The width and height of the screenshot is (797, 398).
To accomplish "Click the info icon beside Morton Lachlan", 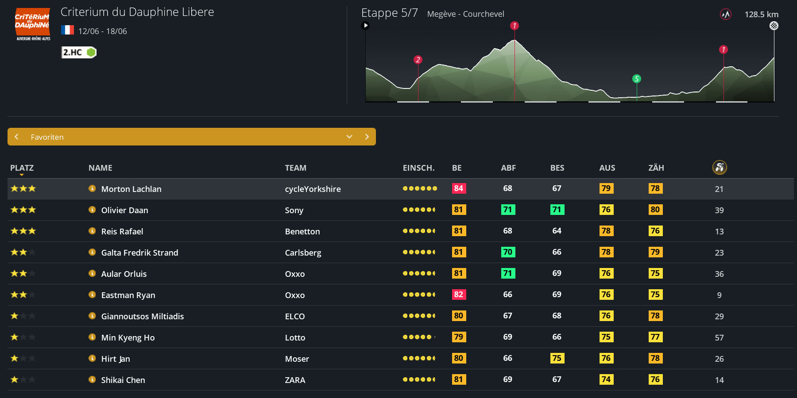I will click(92, 188).
